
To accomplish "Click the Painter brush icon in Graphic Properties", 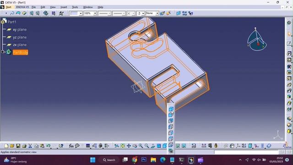I will 162,13.
